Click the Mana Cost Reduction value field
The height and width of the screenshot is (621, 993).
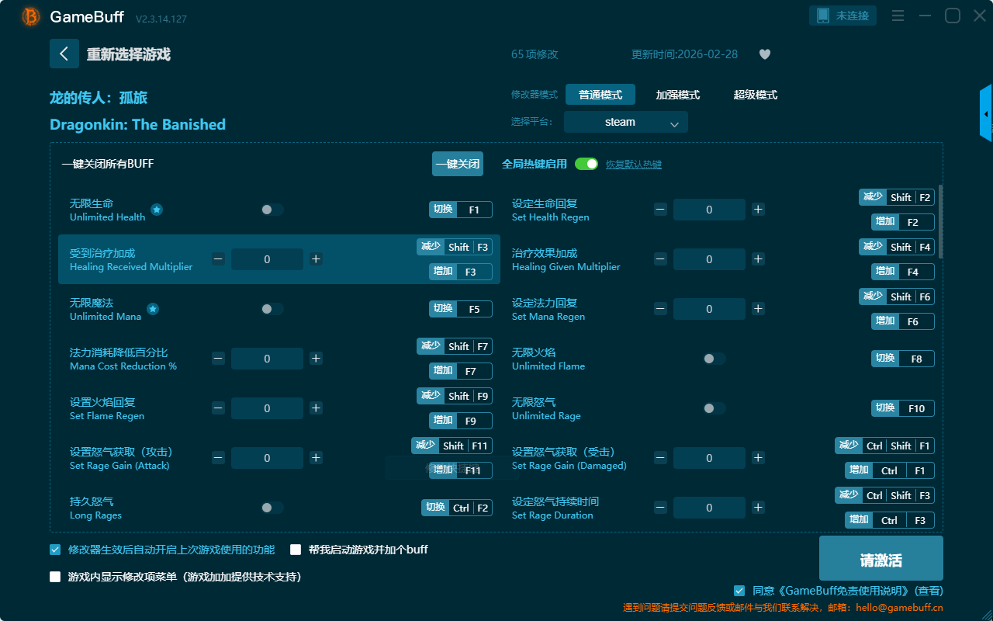267,359
